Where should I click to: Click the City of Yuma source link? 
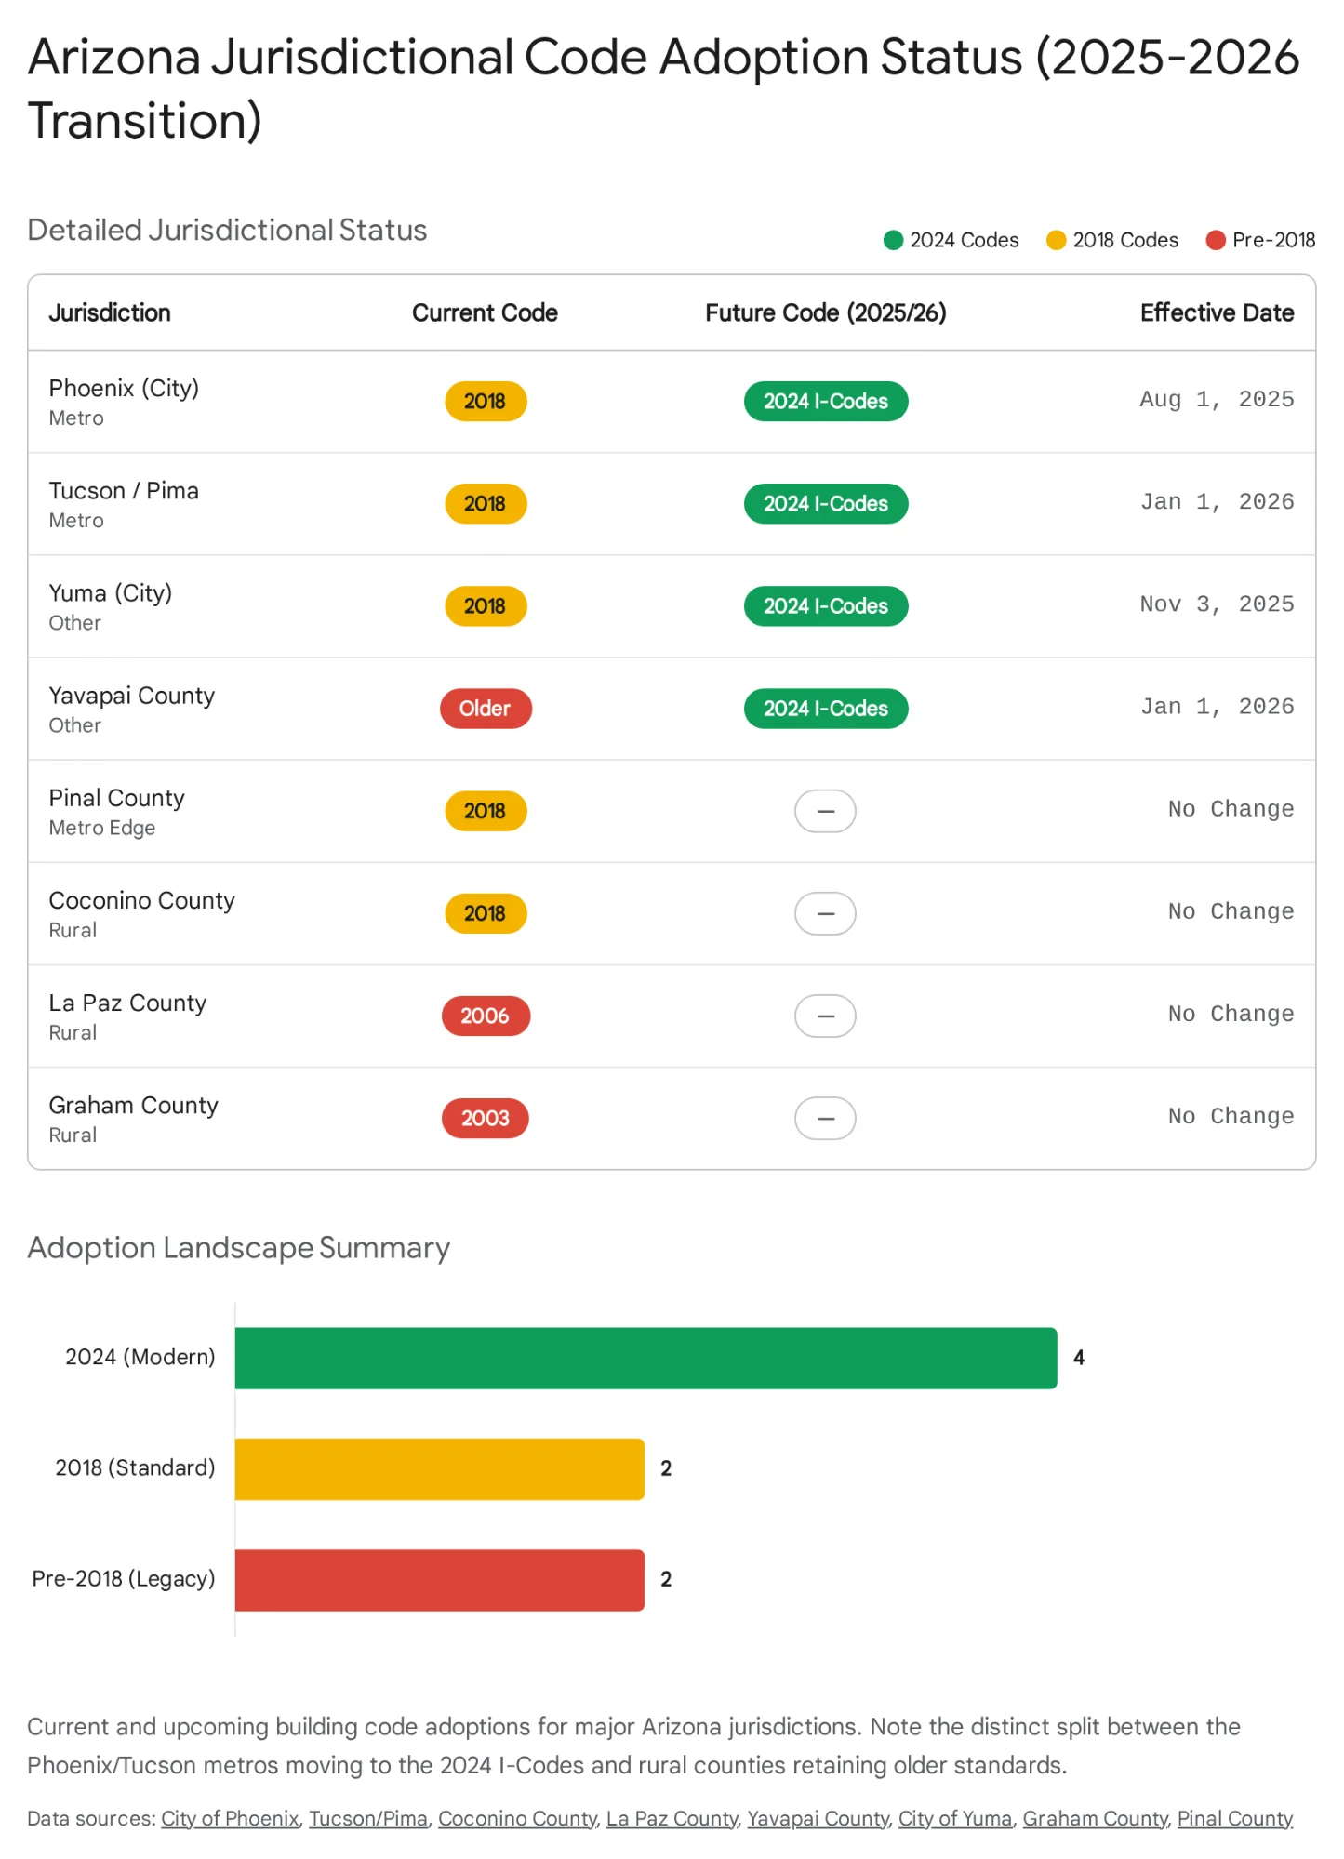click(x=954, y=1818)
